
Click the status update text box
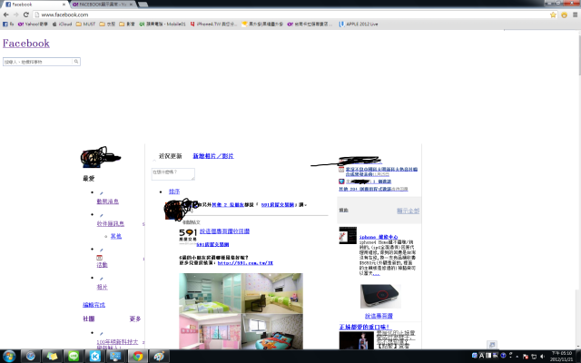click(173, 174)
